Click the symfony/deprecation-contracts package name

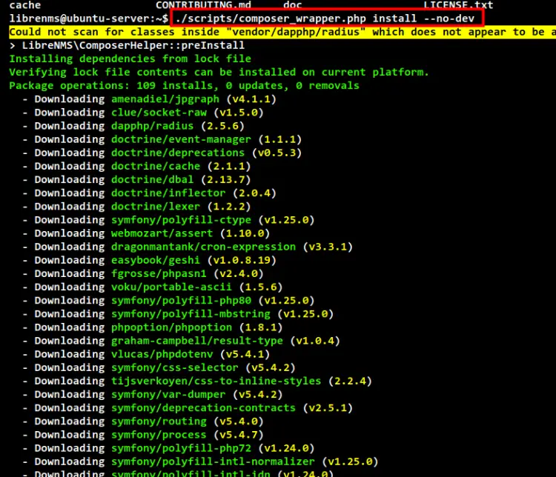point(203,407)
